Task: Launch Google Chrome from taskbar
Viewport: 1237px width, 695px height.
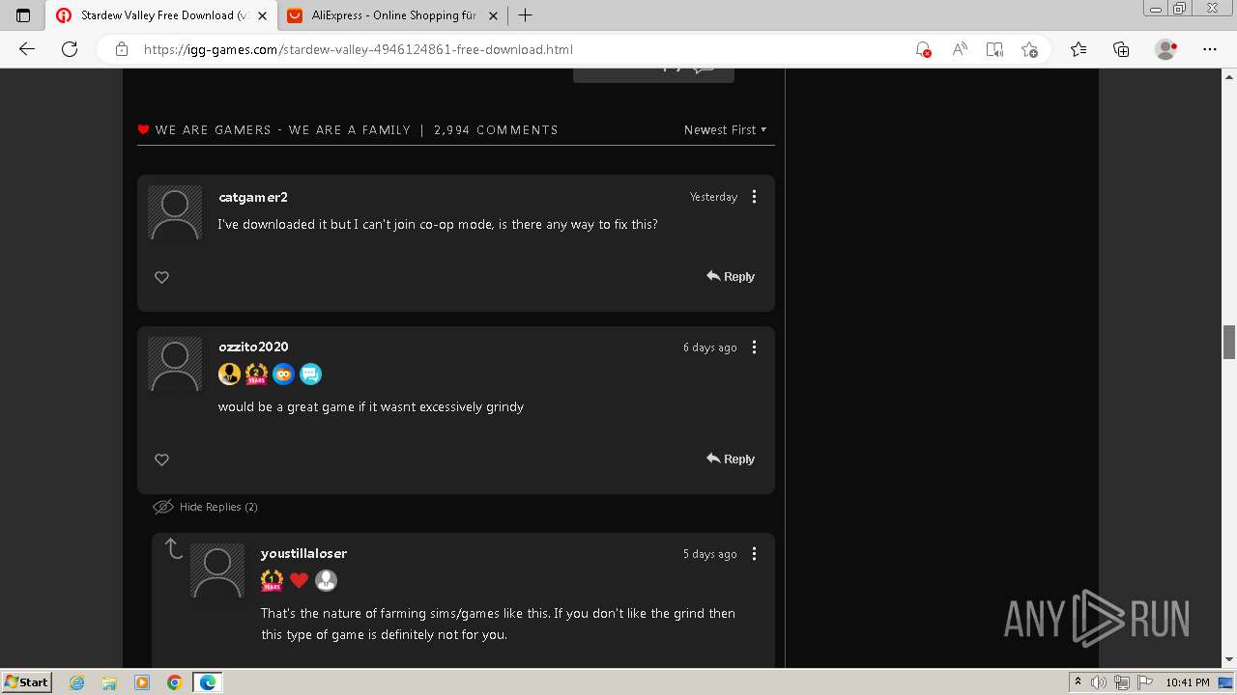Action: click(x=174, y=682)
